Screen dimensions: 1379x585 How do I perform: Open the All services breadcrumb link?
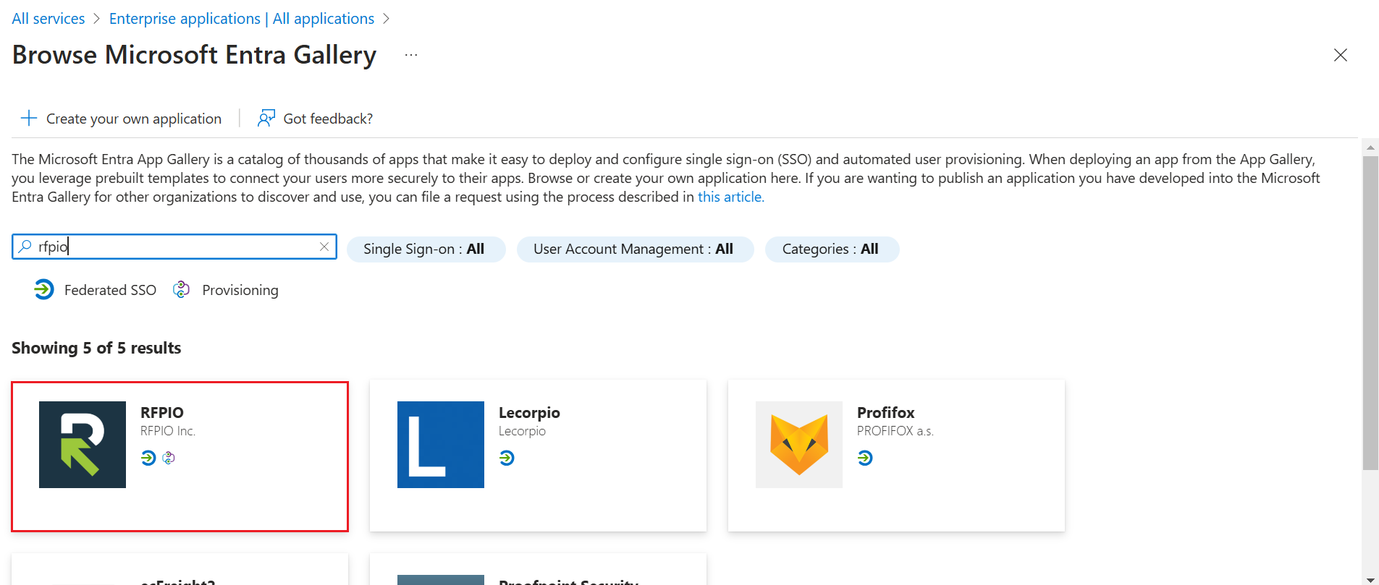click(48, 19)
